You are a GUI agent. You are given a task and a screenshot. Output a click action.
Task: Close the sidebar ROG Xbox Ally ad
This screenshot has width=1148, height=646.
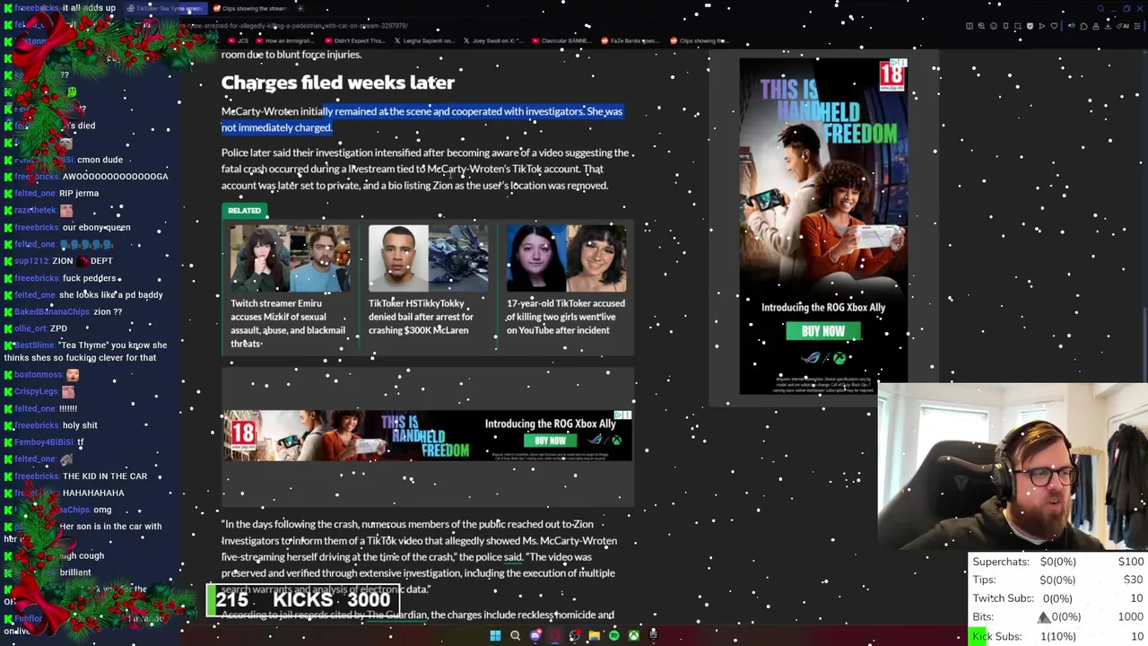[x=901, y=64]
